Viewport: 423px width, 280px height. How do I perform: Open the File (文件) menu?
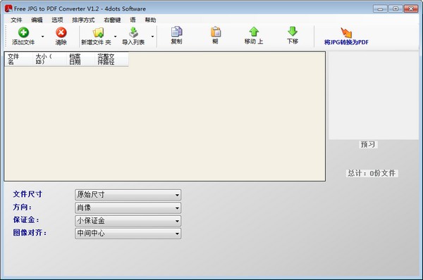(x=16, y=20)
